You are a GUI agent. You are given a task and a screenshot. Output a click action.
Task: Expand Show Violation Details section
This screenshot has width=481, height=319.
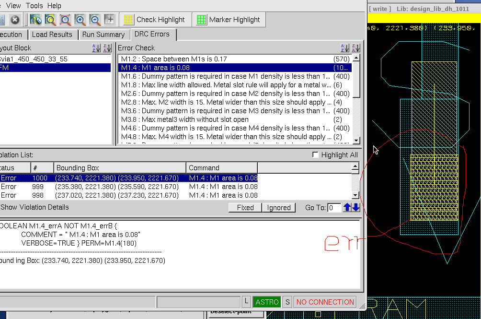34,207
